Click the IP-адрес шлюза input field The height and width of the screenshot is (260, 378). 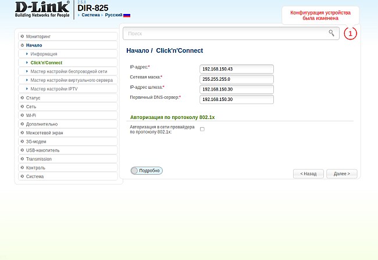(236, 89)
